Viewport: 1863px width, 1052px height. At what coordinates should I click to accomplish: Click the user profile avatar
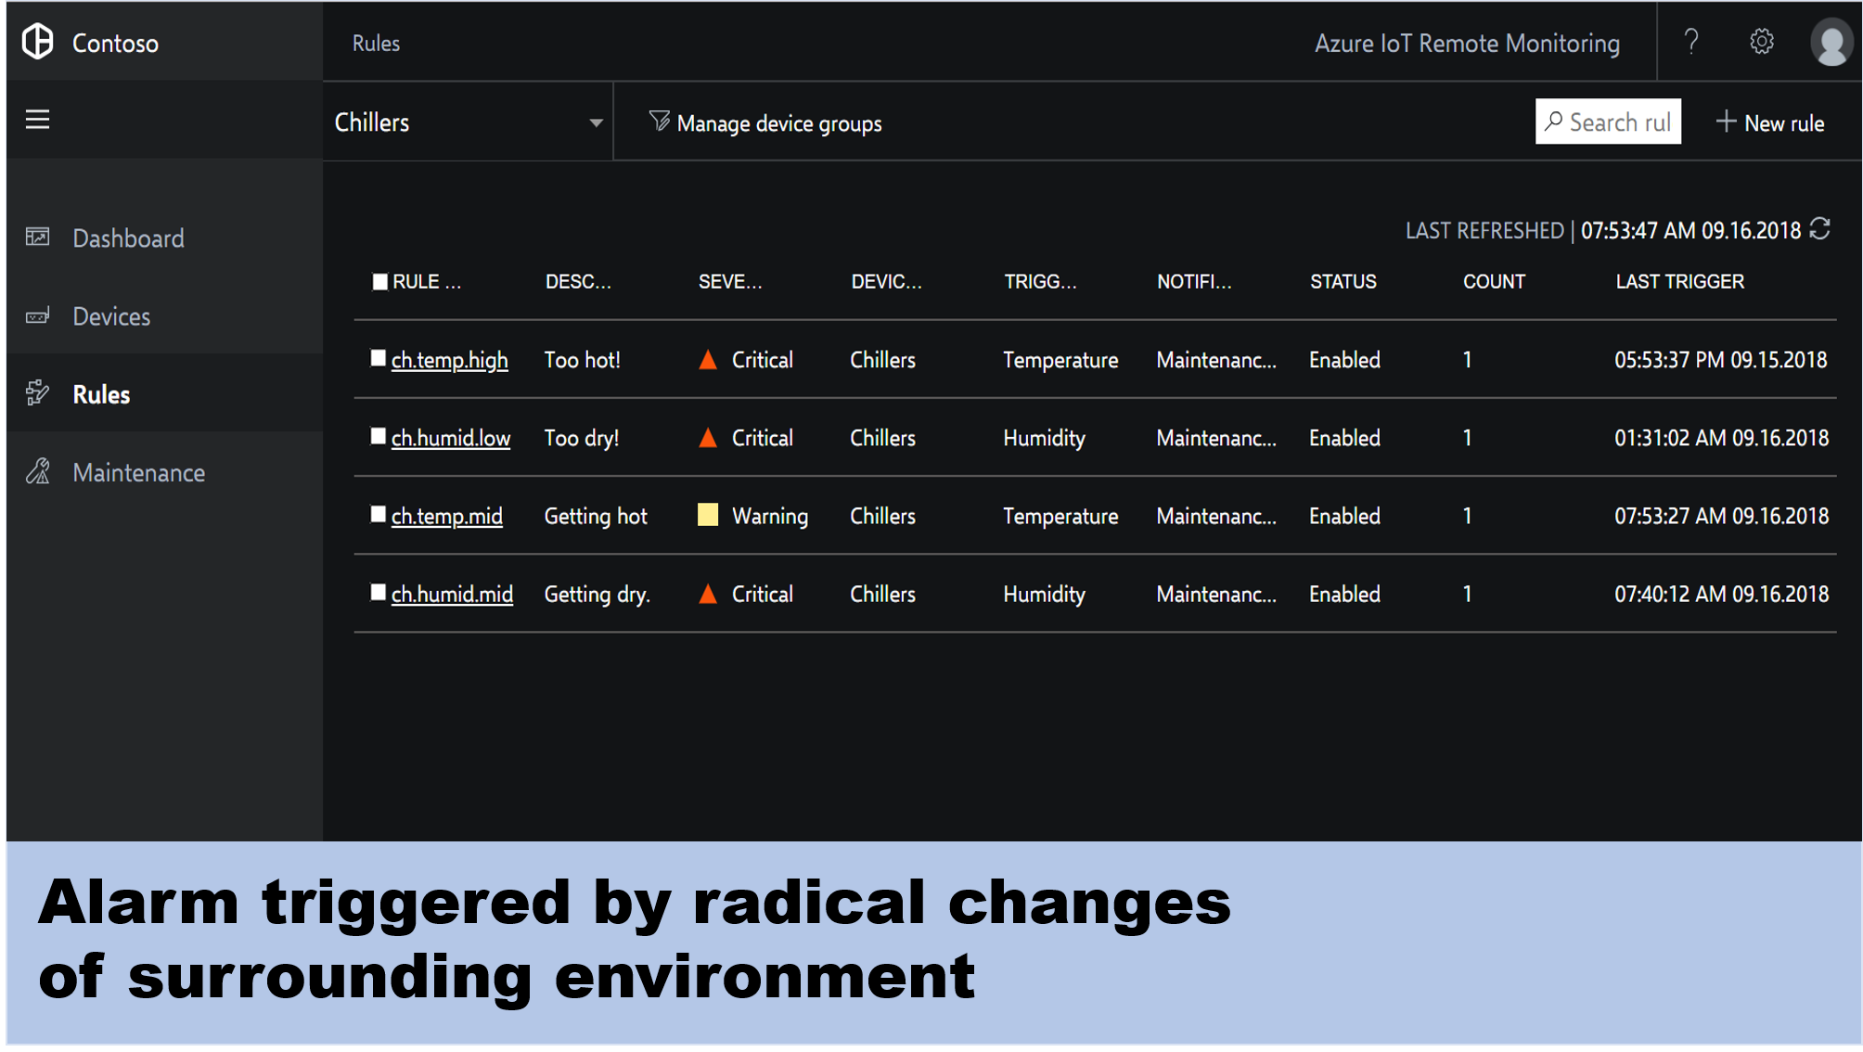click(x=1831, y=43)
